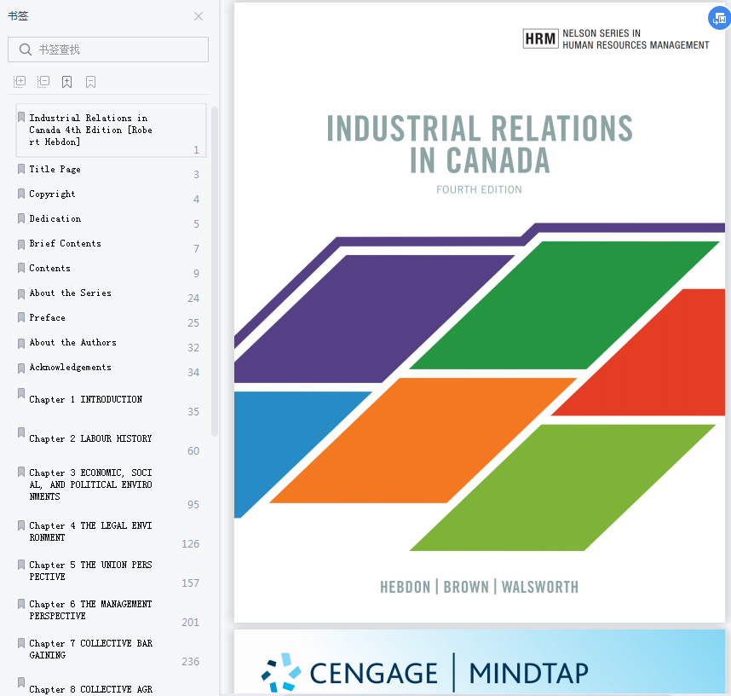This screenshot has width=731, height=696.
Task: Close the bookmarks panel
Action: click(x=199, y=16)
